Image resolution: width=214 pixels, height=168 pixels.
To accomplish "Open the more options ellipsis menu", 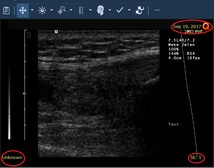I will pyautogui.click(x=157, y=10).
